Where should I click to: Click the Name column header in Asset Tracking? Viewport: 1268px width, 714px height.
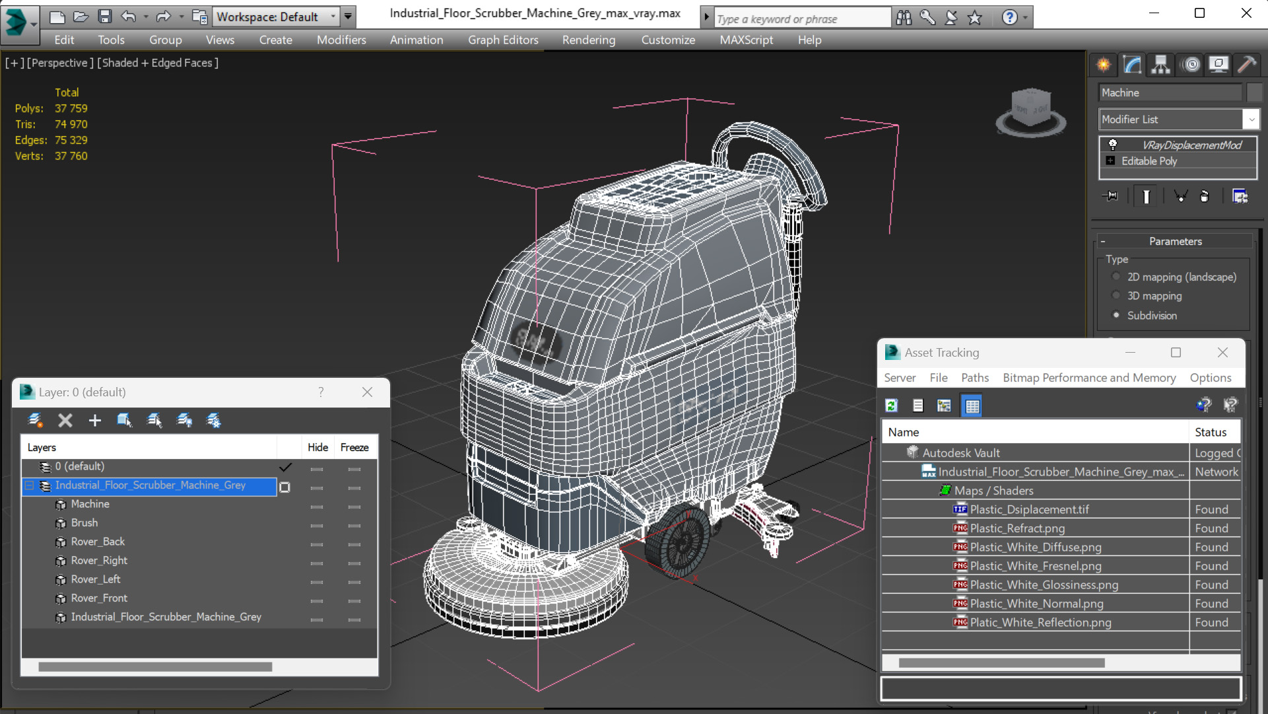pyautogui.click(x=1035, y=432)
